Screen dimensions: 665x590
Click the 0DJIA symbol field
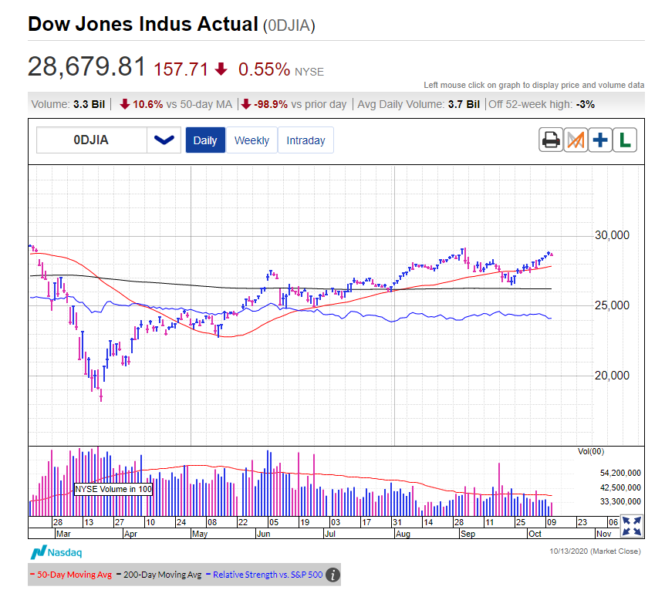[92, 140]
